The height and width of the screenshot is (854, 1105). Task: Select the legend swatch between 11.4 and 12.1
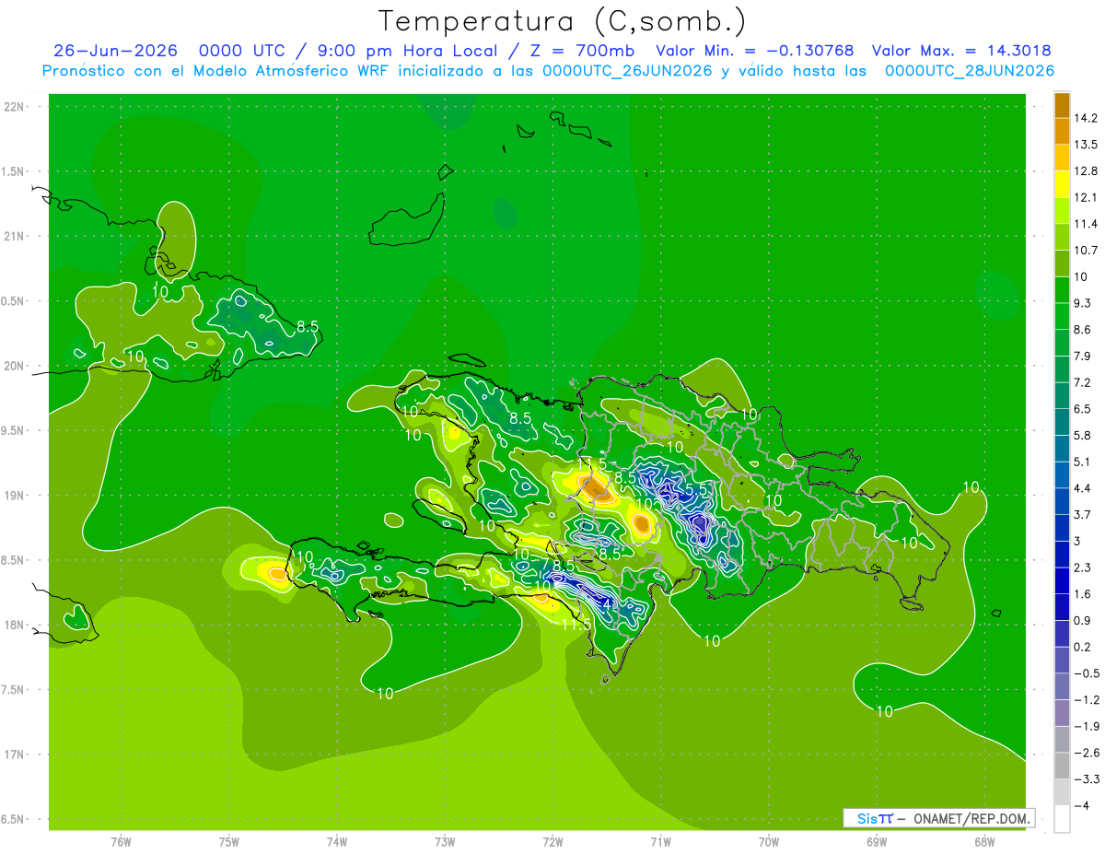(x=1062, y=211)
